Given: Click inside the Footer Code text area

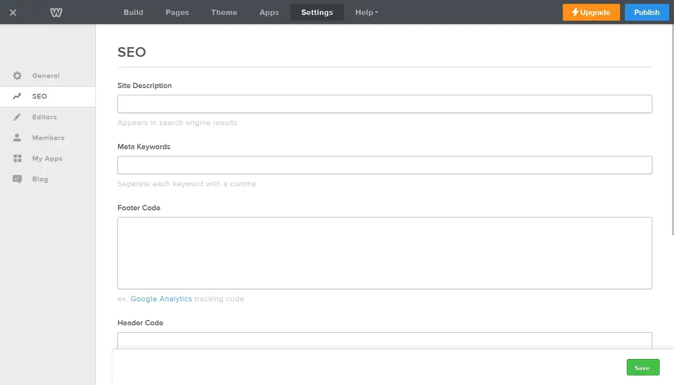Looking at the screenshot, I should coord(385,253).
